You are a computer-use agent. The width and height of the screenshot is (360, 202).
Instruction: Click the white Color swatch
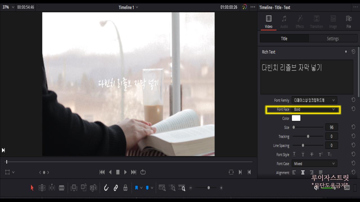pyautogui.click(x=296, y=118)
